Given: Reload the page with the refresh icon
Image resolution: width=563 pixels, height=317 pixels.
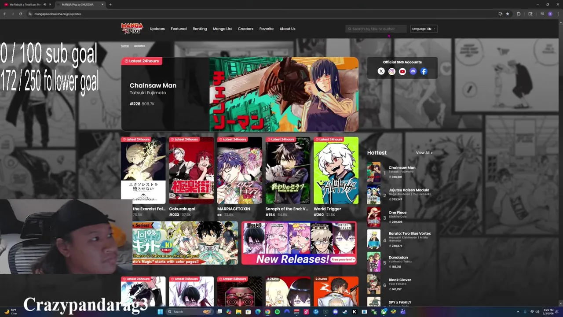Looking at the screenshot, I should tap(20, 14).
